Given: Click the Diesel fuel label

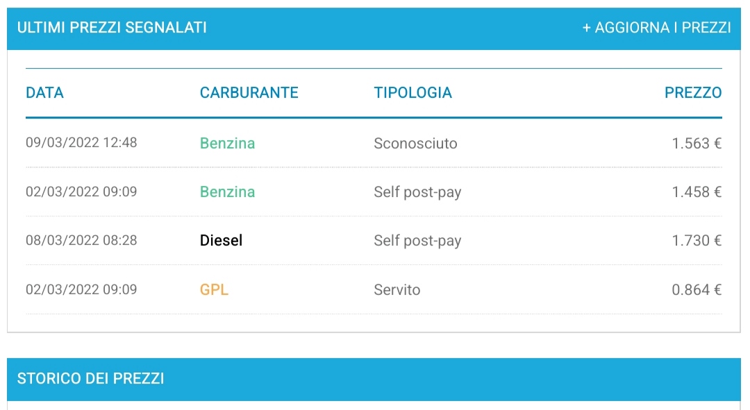Looking at the screenshot, I should [221, 241].
